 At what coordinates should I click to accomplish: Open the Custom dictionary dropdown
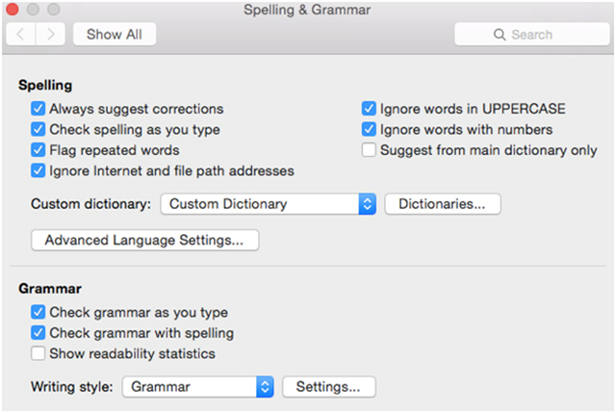269,203
